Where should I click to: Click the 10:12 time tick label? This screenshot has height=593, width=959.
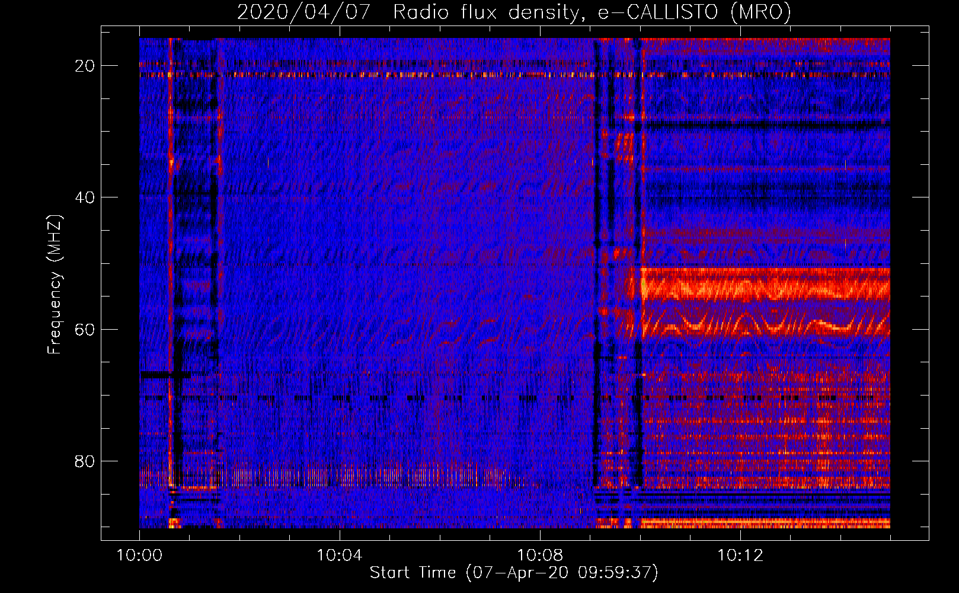click(740, 556)
